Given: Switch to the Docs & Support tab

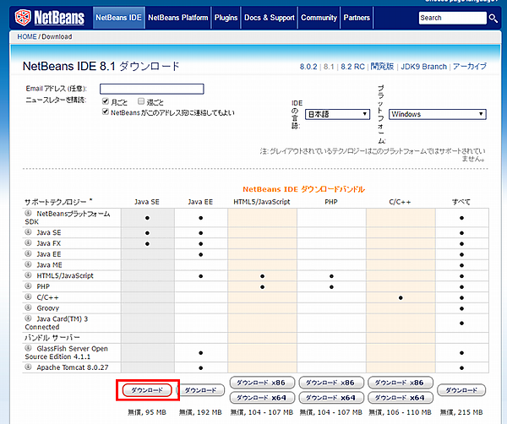Looking at the screenshot, I should tap(269, 17).
